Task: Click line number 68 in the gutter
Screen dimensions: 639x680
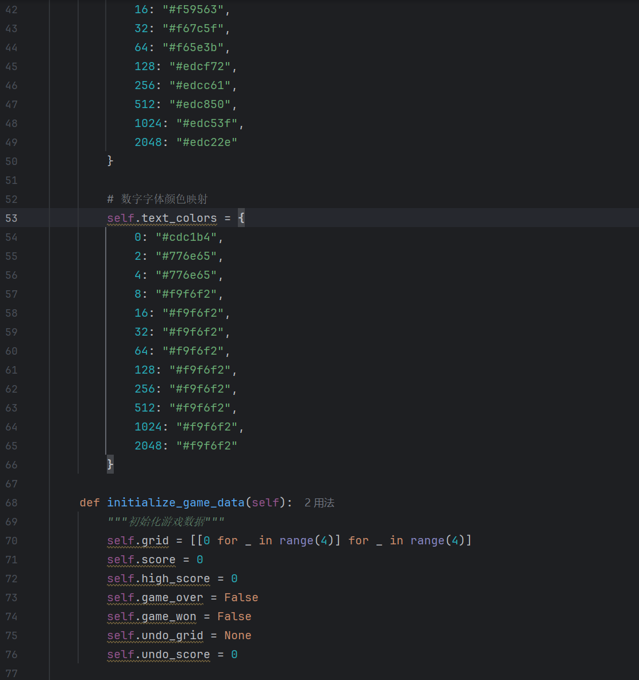Action: tap(11, 503)
